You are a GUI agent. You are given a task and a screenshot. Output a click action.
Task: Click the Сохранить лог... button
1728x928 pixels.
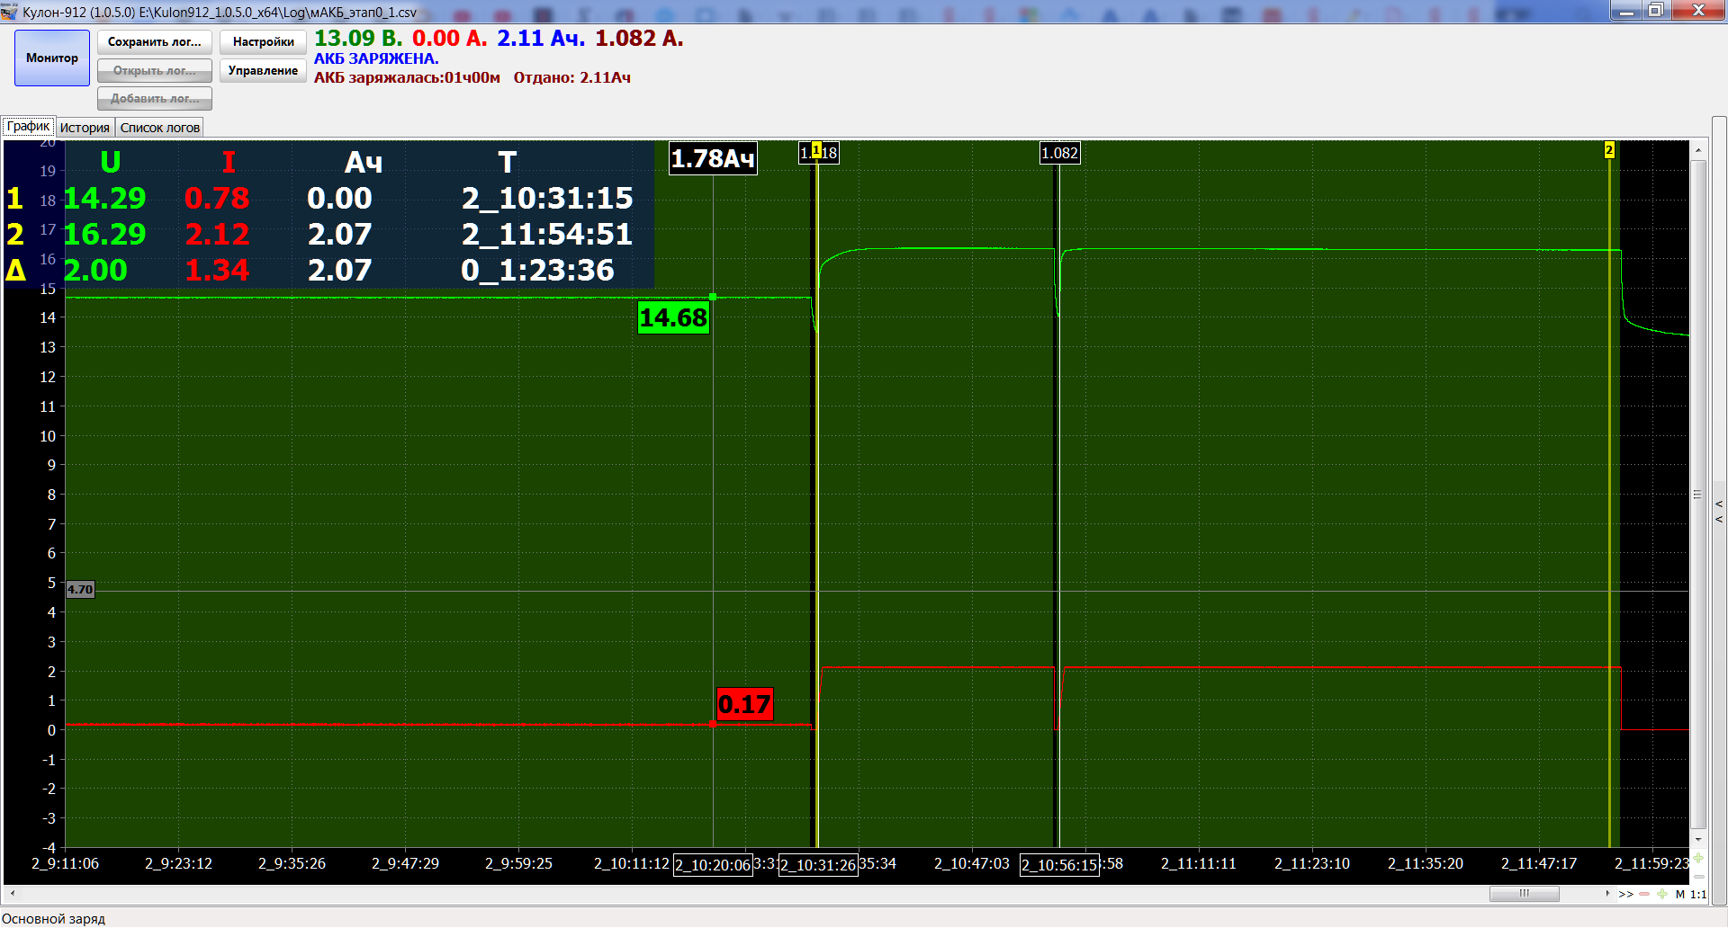coord(154,42)
